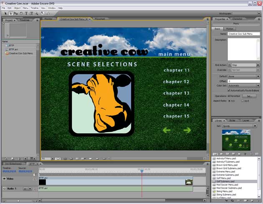Select the horizontal Text tool
This screenshot has height=204, width=263.
point(26,13)
